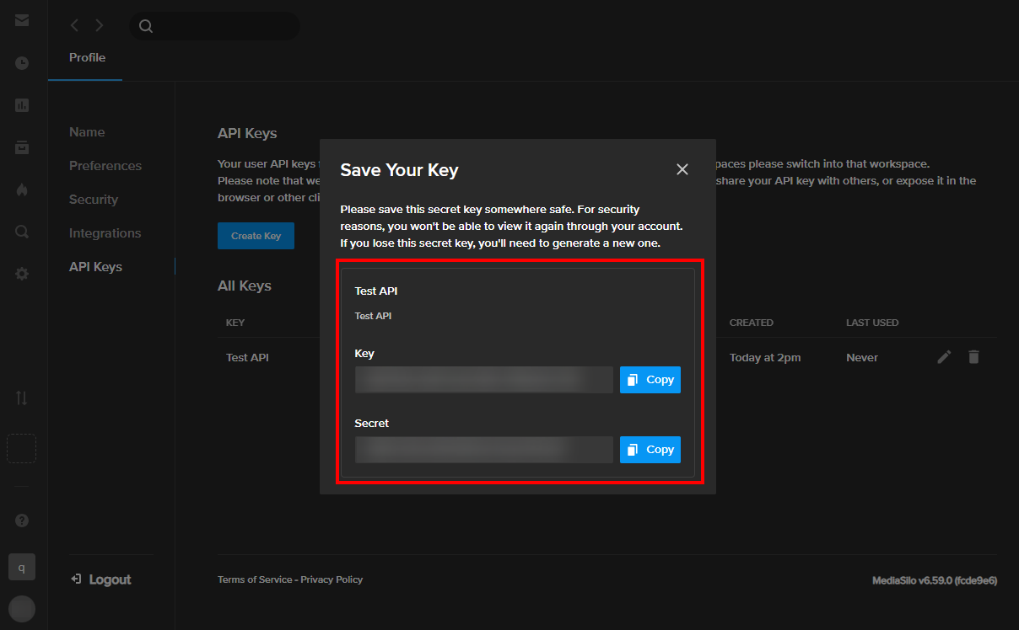The width and height of the screenshot is (1019, 630).
Task: Close the Save Your Key dialog
Action: [x=682, y=169]
